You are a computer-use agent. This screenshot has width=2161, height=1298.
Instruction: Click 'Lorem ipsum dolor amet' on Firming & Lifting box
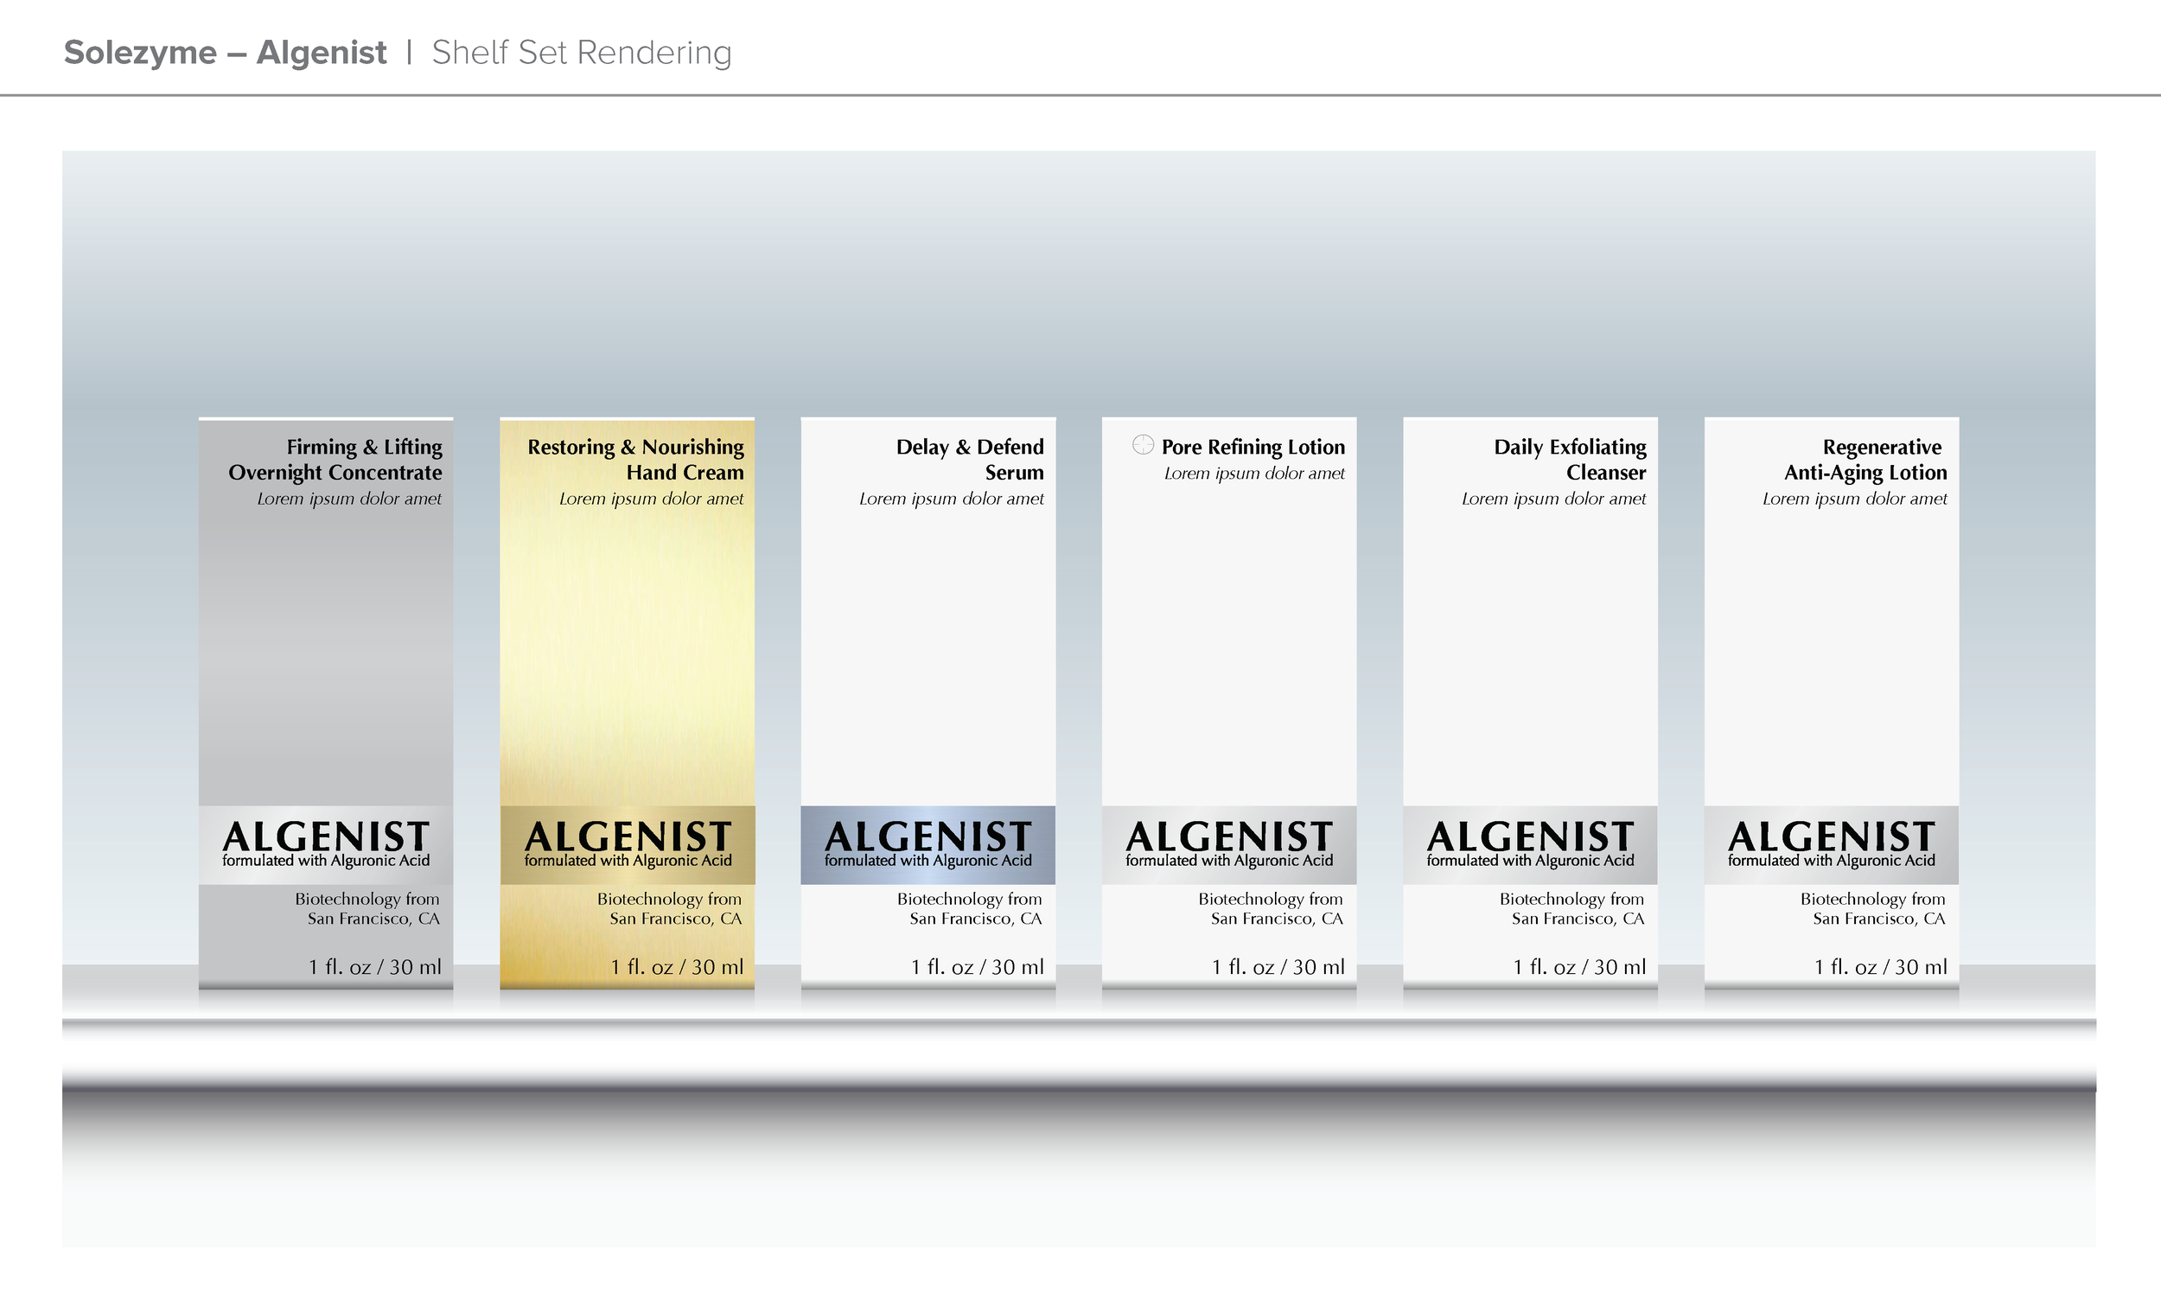point(349,499)
